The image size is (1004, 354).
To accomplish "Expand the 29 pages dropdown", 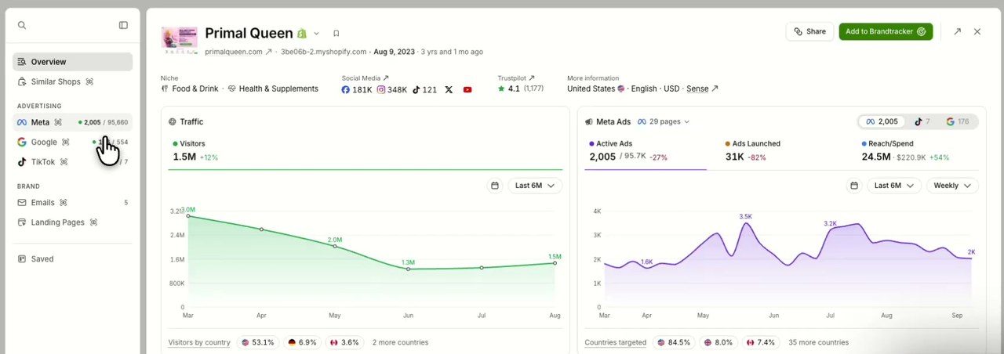I will coord(664,121).
